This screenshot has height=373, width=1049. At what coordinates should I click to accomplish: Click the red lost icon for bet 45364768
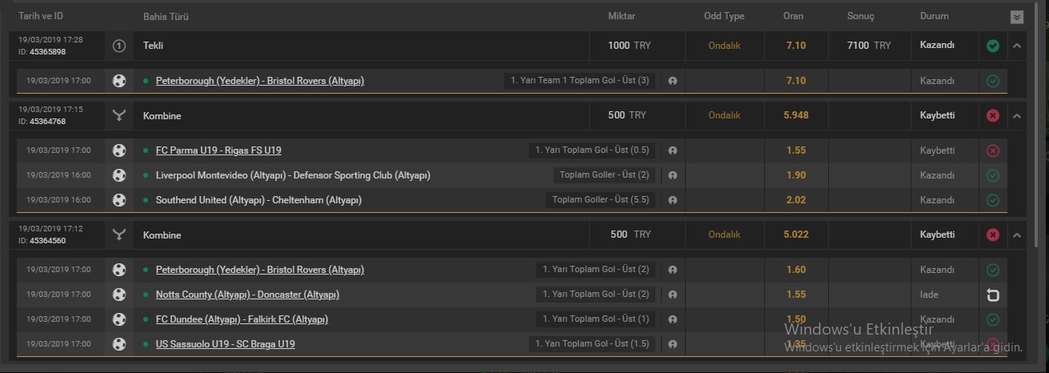[x=993, y=115]
